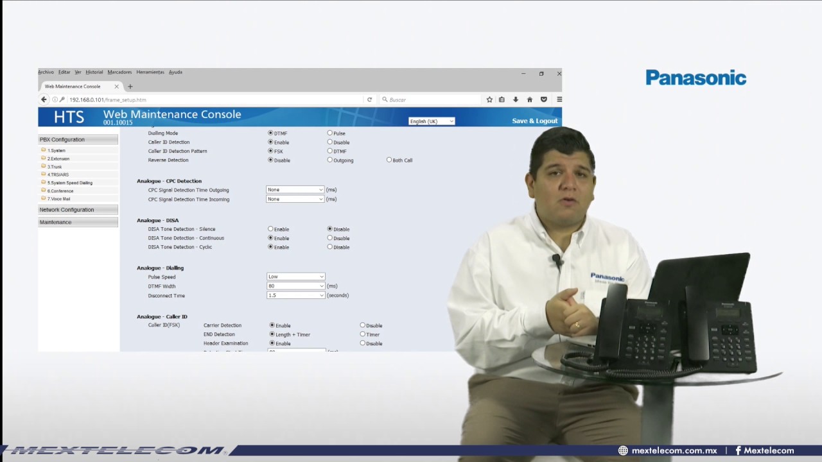Select Timer for END Detection
822x462 pixels.
[x=363, y=334]
